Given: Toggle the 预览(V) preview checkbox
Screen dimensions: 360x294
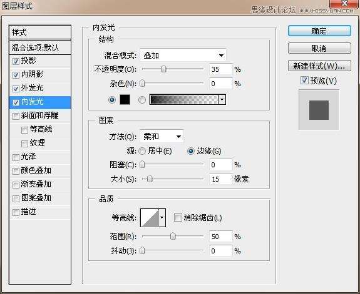Looking at the screenshot, I should pyautogui.click(x=304, y=81).
